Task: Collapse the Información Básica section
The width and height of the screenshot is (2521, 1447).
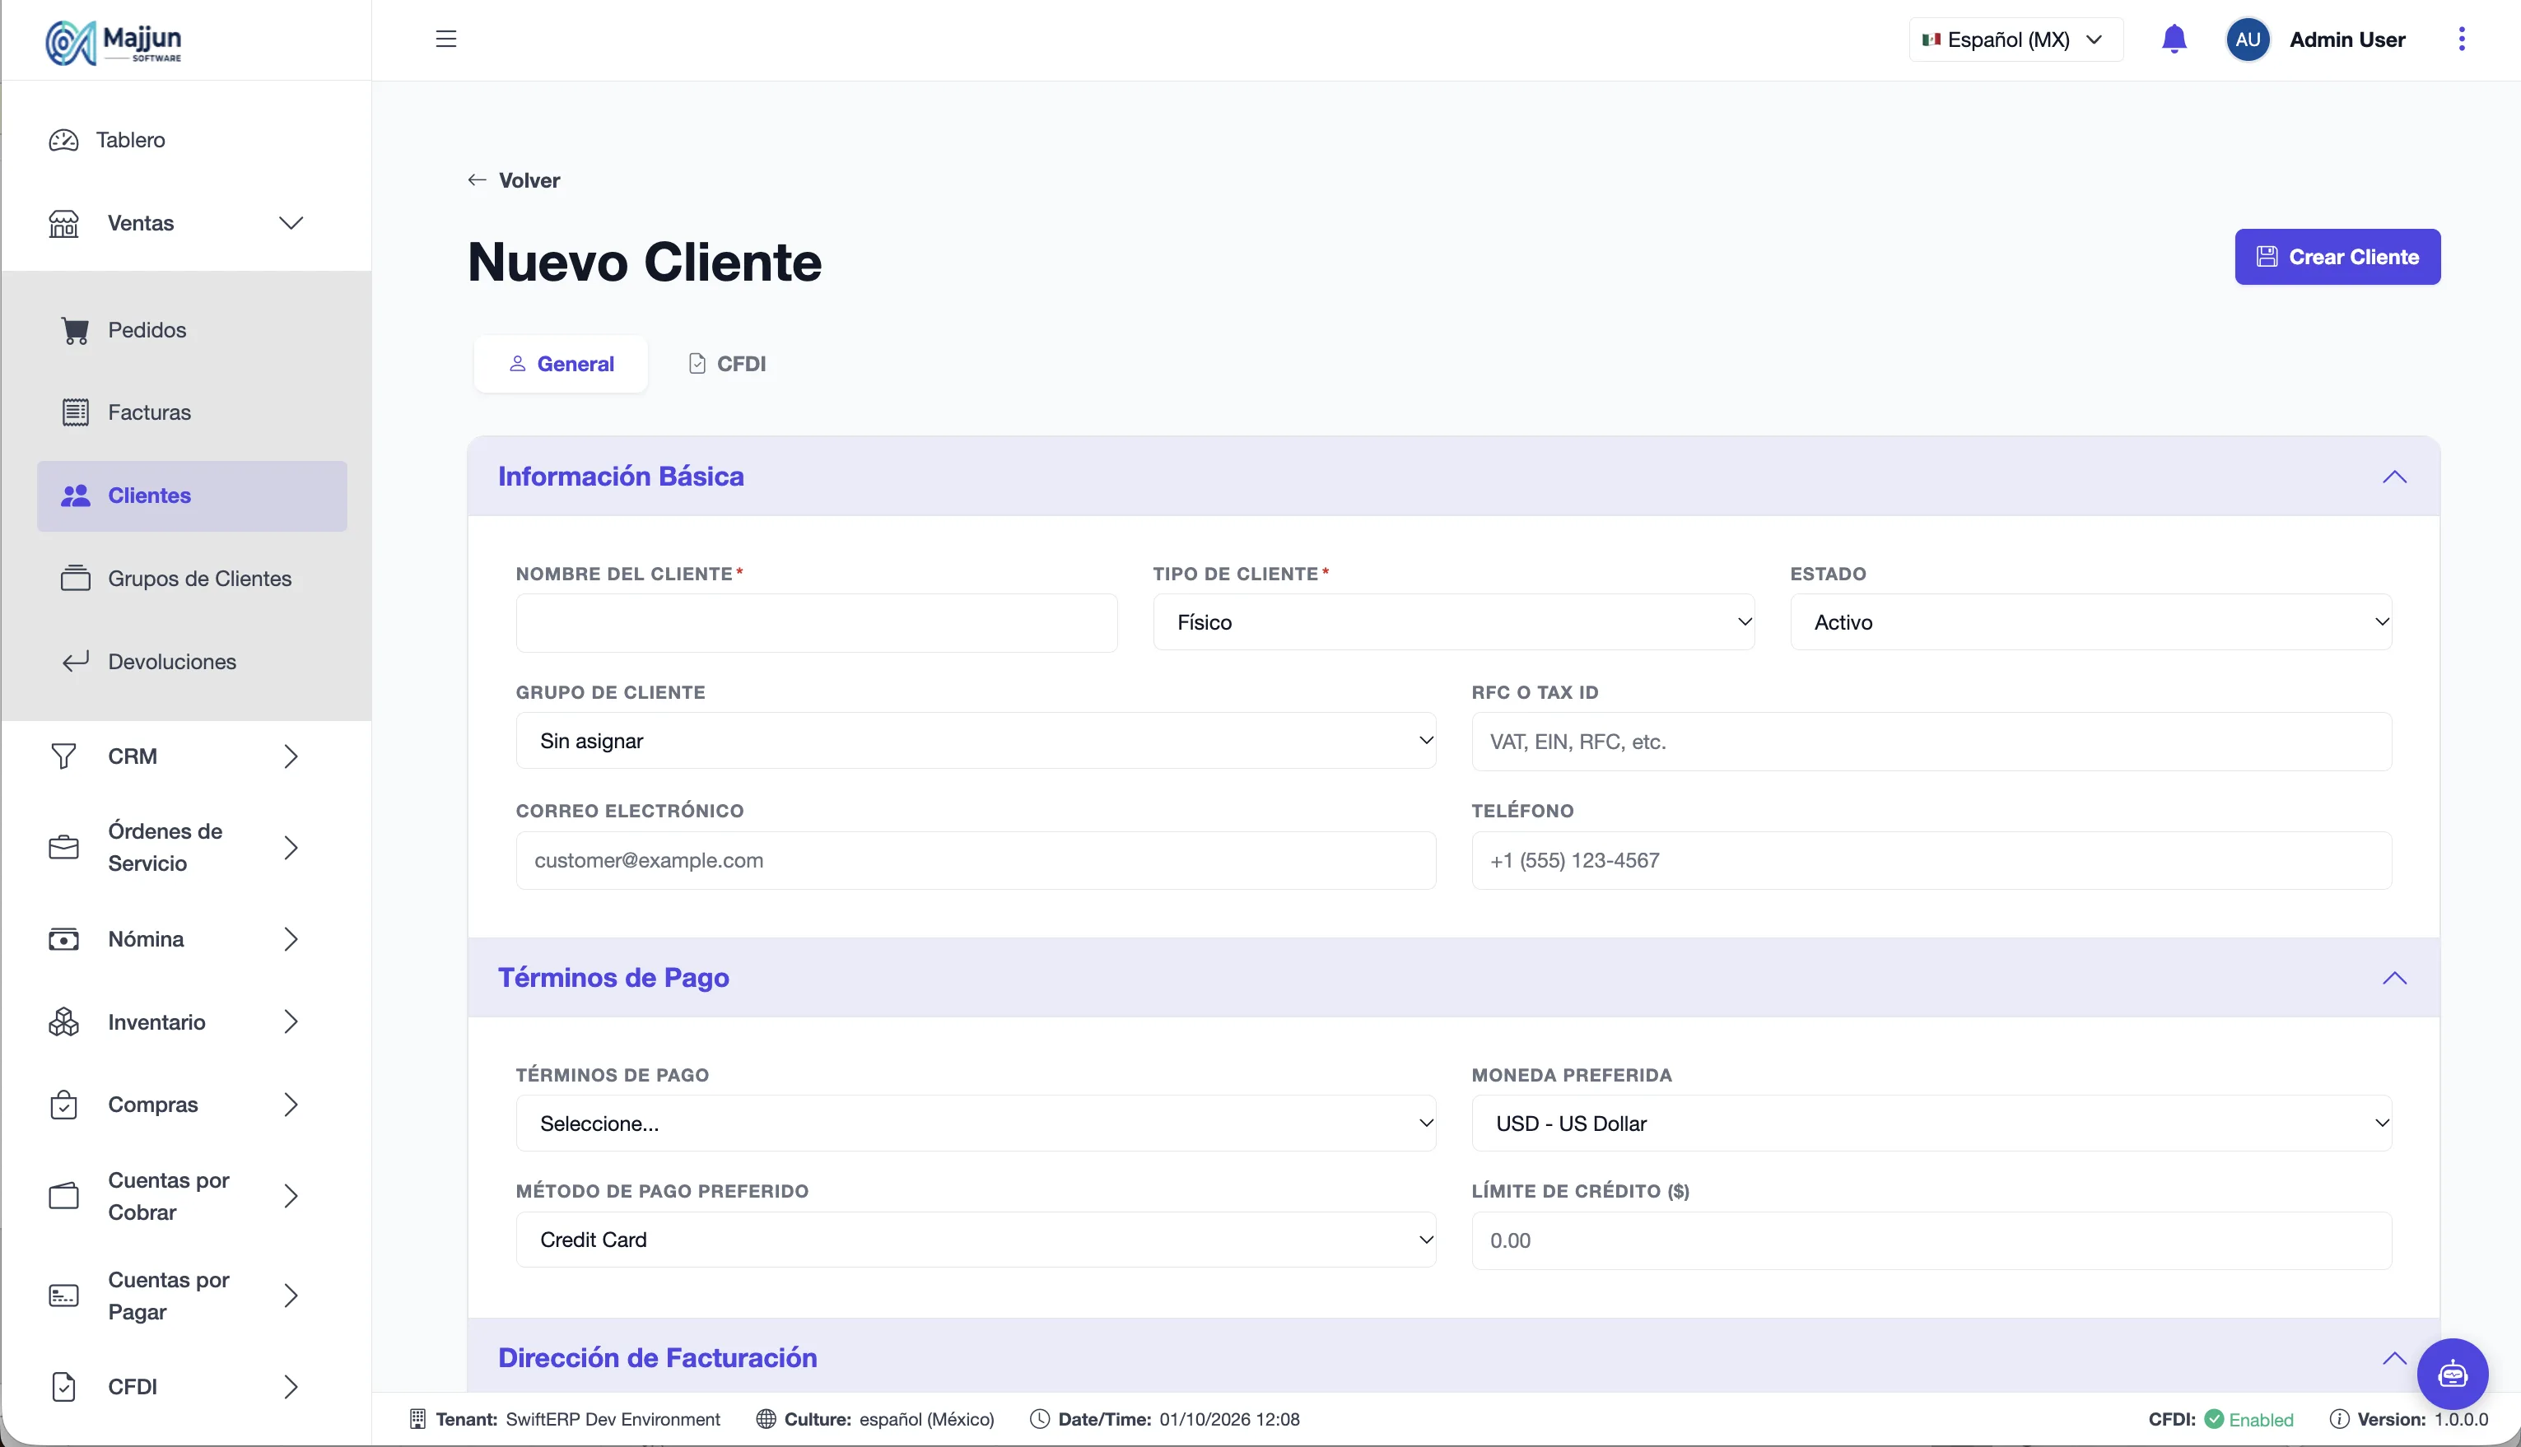Action: [2393, 477]
